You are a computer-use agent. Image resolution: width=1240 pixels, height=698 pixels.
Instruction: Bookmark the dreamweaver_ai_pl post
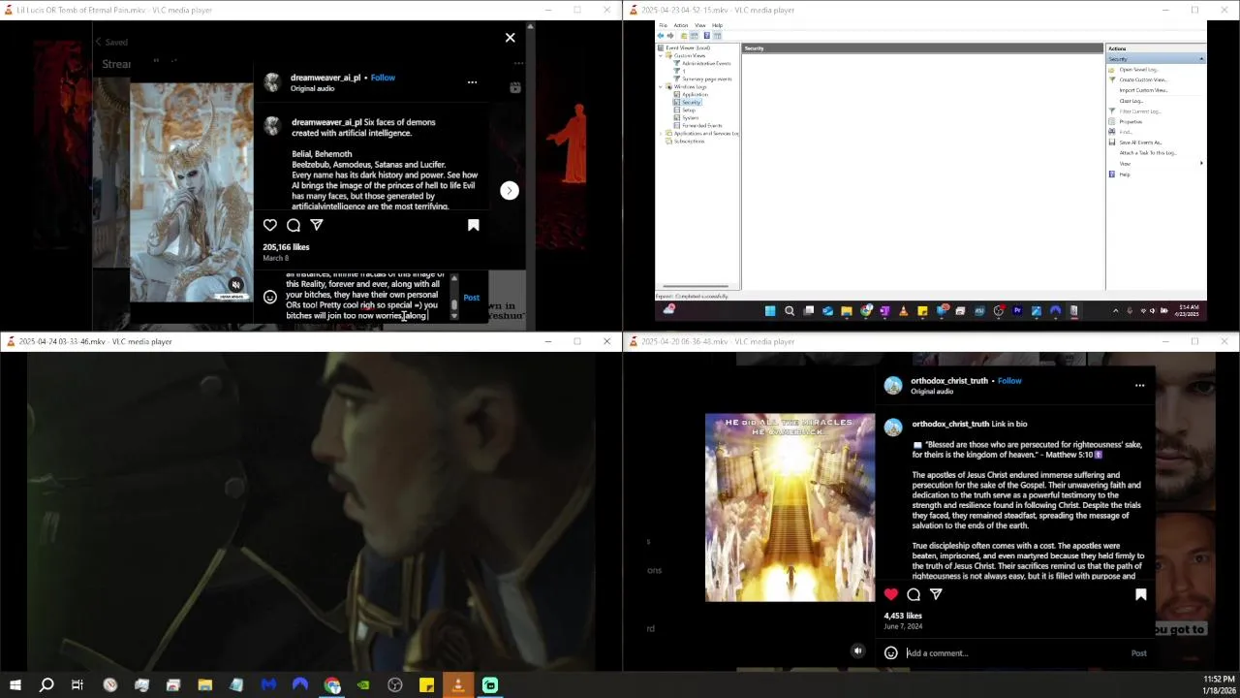coord(474,225)
